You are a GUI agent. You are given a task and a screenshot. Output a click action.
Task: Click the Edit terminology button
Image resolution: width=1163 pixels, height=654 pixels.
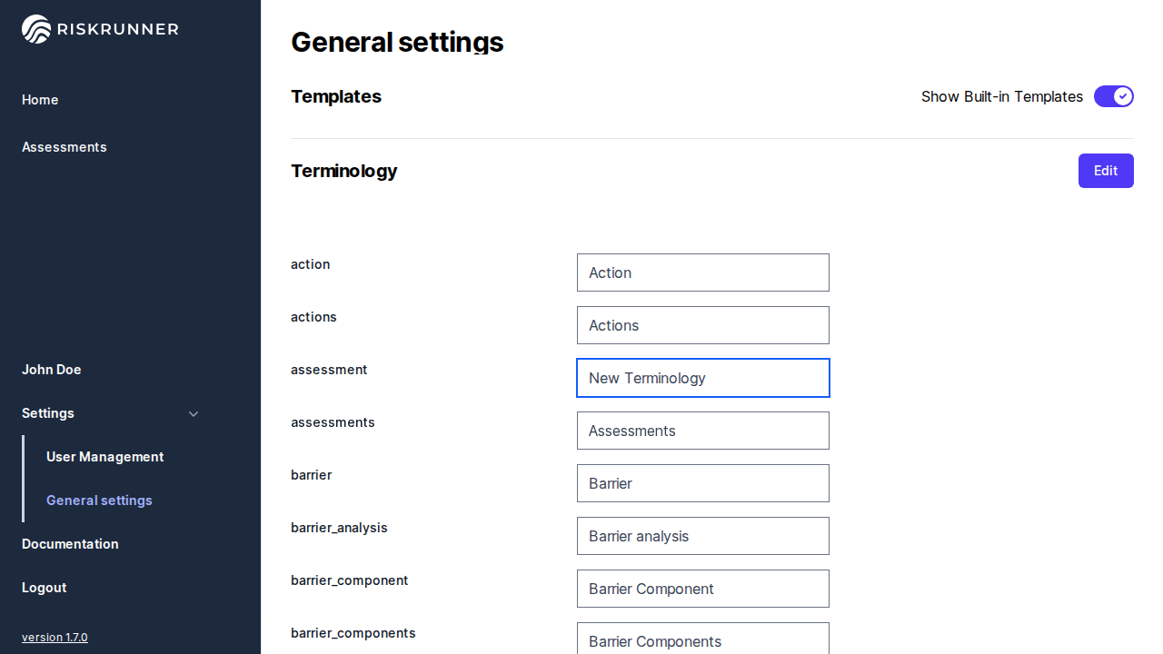1105,171
